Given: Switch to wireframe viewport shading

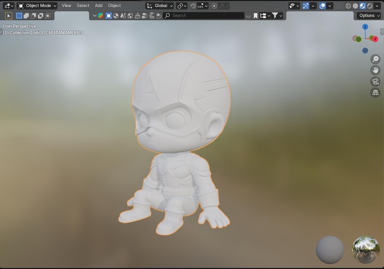Looking at the screenshot, I should click(348, 6).
